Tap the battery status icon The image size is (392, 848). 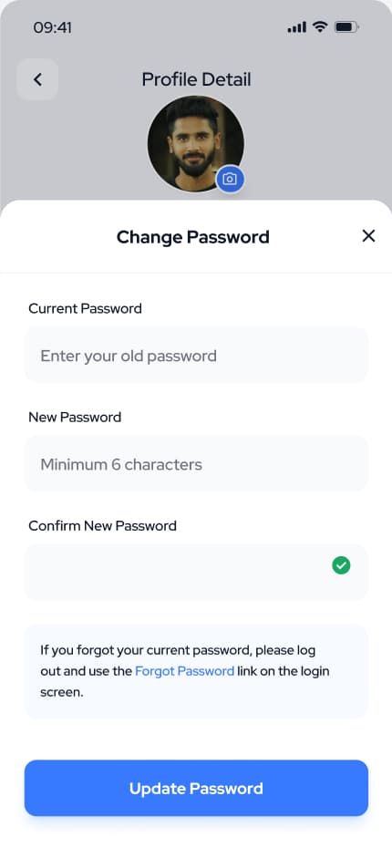[x=346, y=27]
